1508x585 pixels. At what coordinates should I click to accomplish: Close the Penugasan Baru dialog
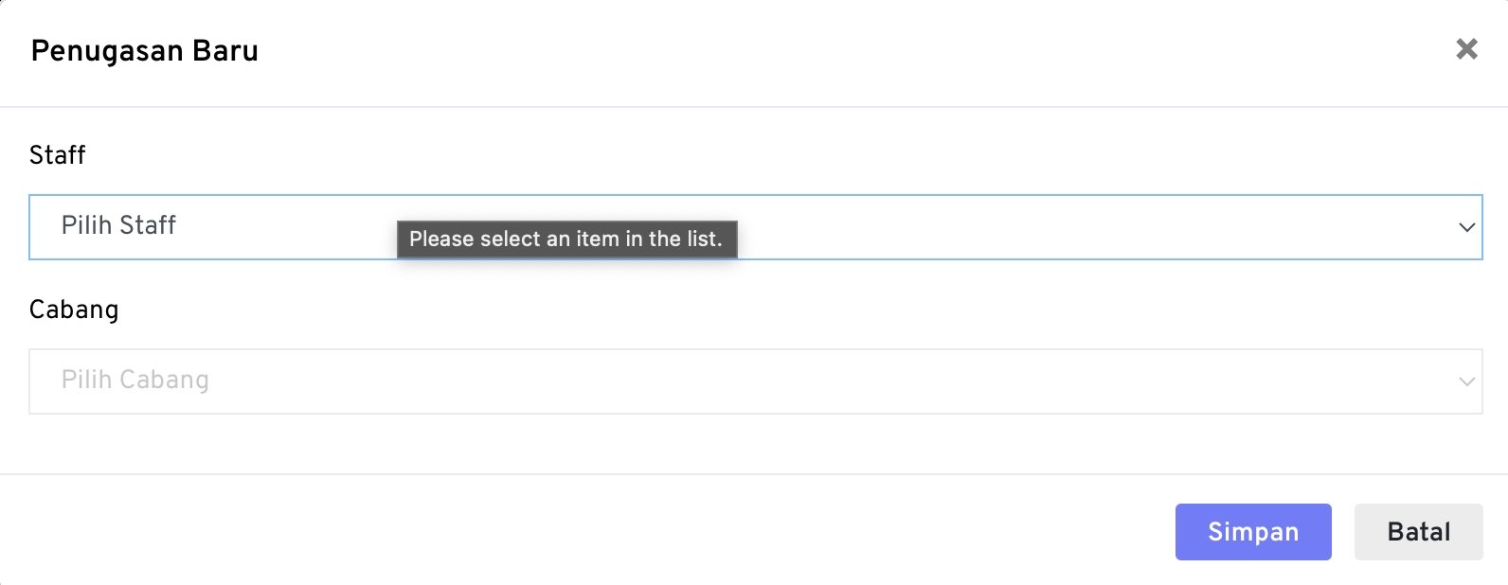1466,49
